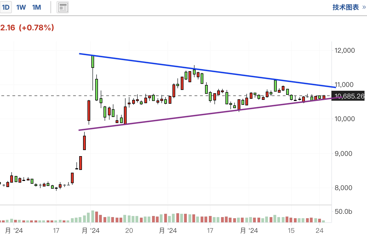Click the 10,685.26 current price label
This screenshot has width=367, height=240.
pyautogui.click(x=348, y=96)
